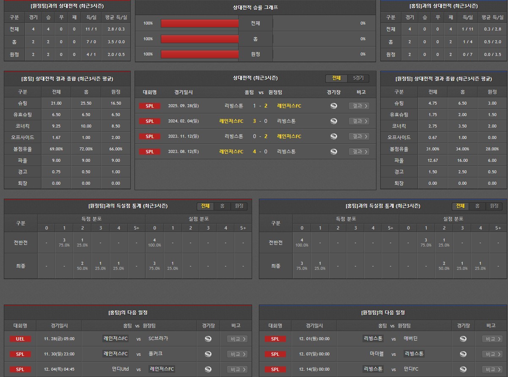This screenshot has width=508, height=377.
Task: Open 결과 for the 2025. 09. 28 match
Action: (x=359, y=106)
